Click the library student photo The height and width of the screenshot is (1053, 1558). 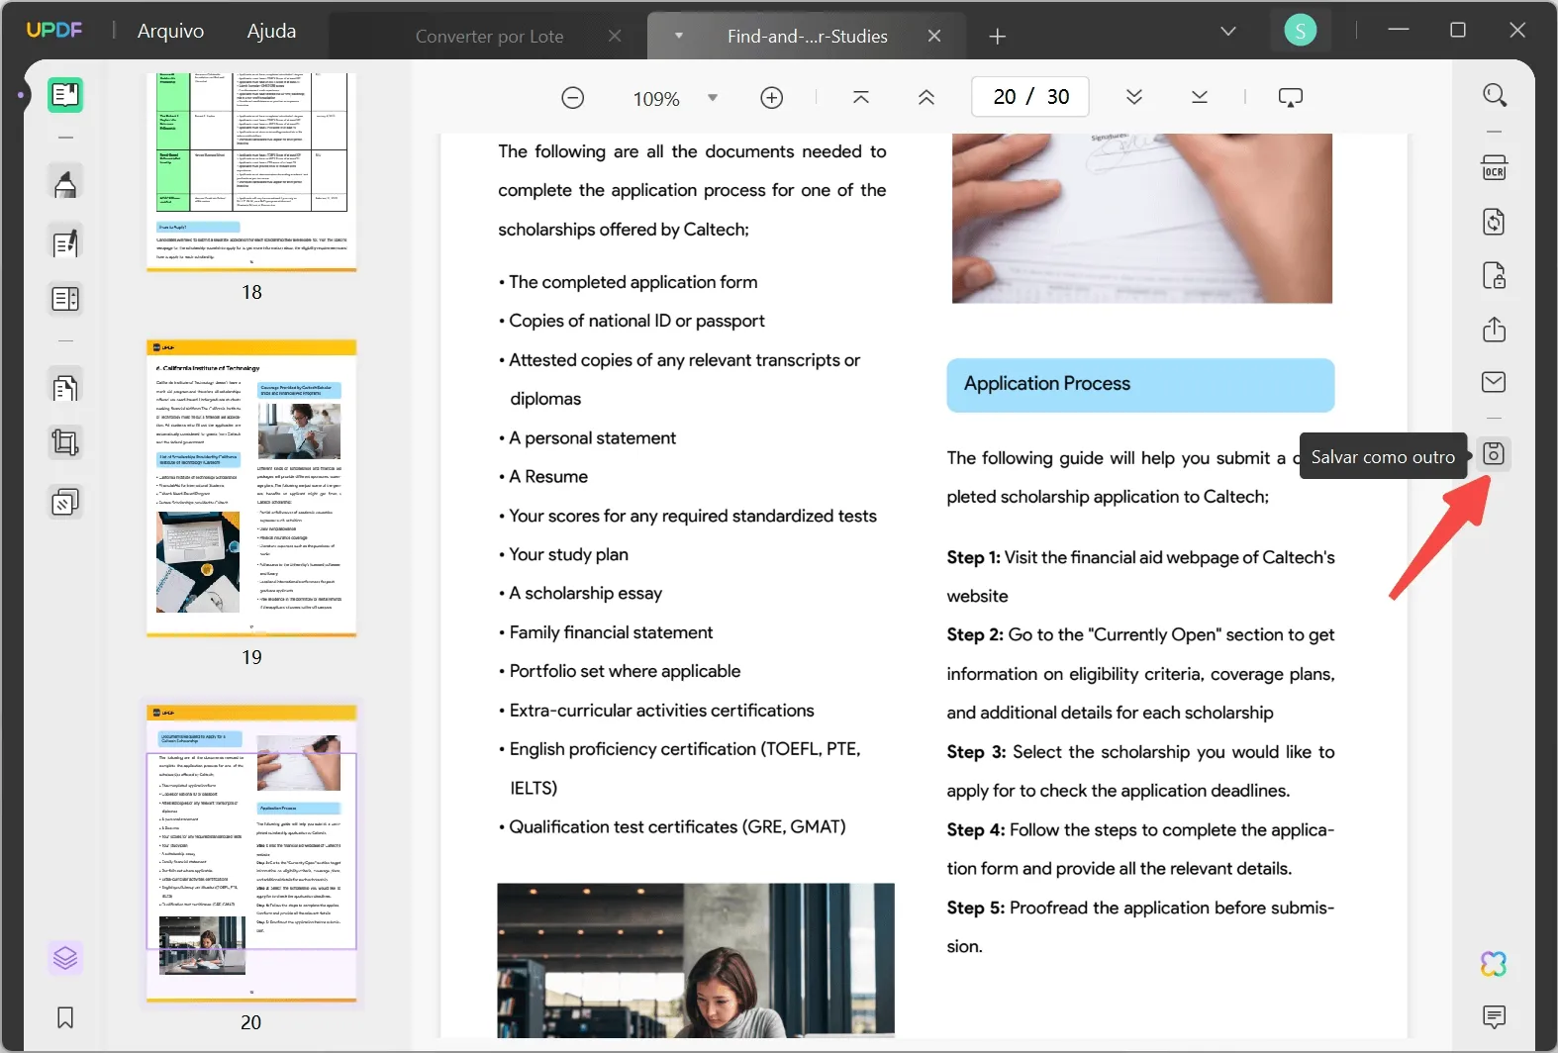click(x=696, y=960)
